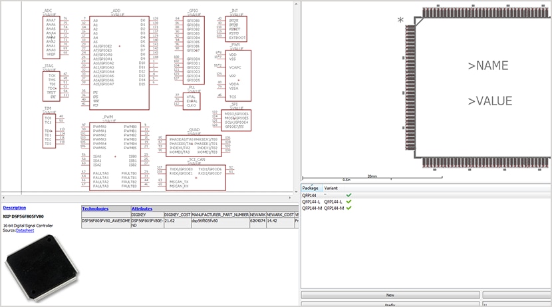
Task: Select the _QUAD quadrature decoder symbol
Action: coord(194,146)
